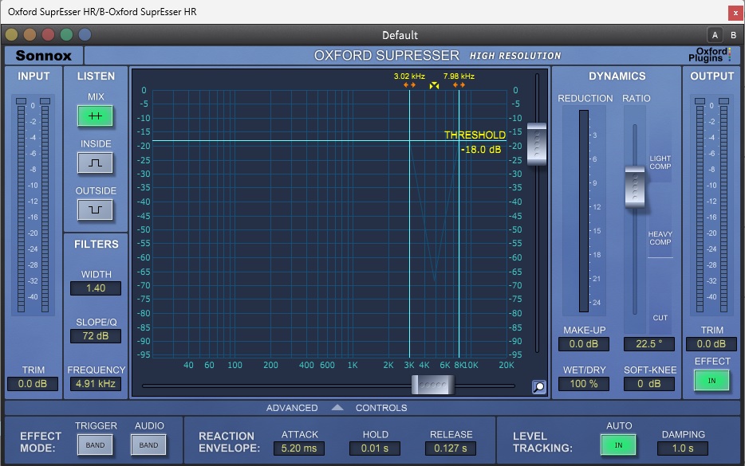Click the input TRIM value field
This screenshot has height=466, width=745.
[x=33, y=384]
